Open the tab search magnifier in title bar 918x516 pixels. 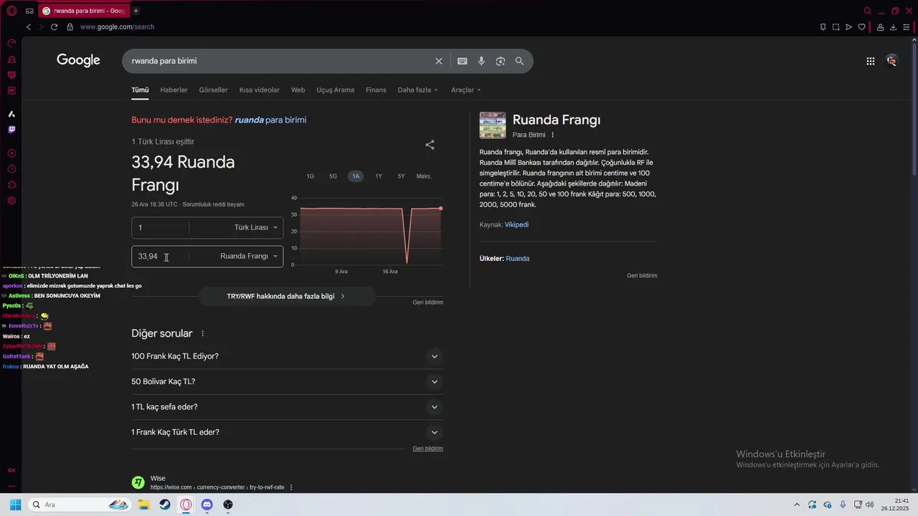click(x=867, y=11)
